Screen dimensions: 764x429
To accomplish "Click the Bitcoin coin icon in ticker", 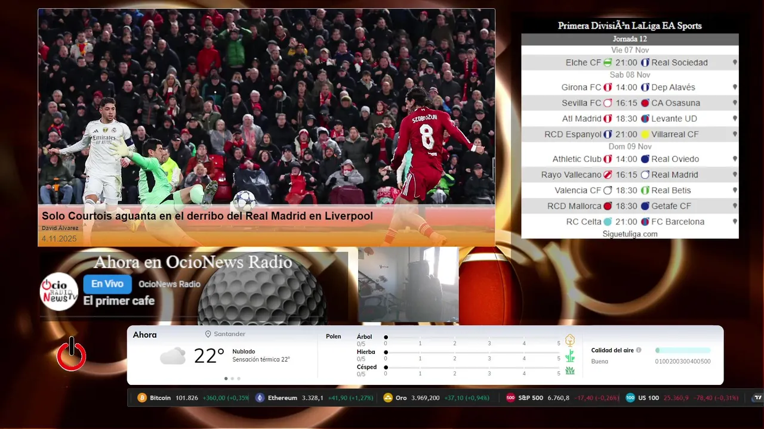I will click(x=142, y=398).
